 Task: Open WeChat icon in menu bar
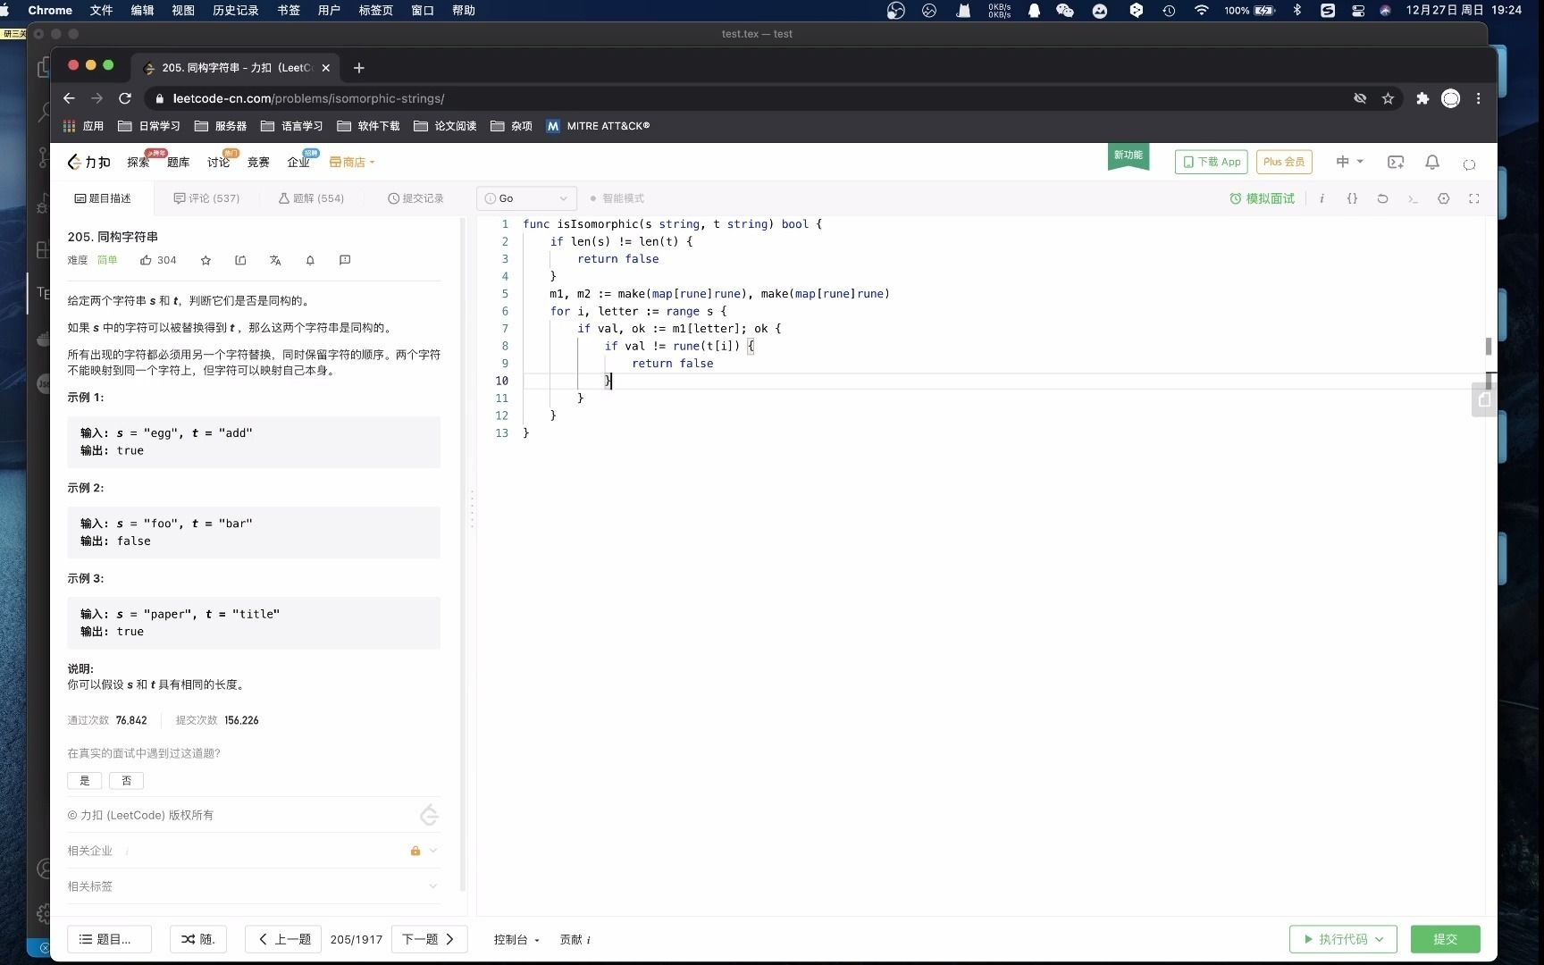click(1064, 11)
